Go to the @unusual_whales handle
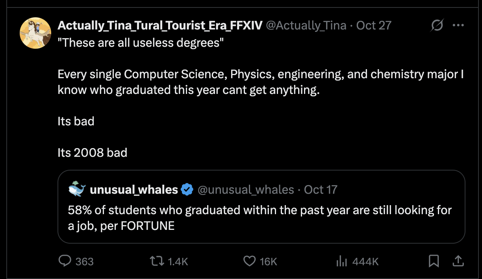 [x=246, y=190]
